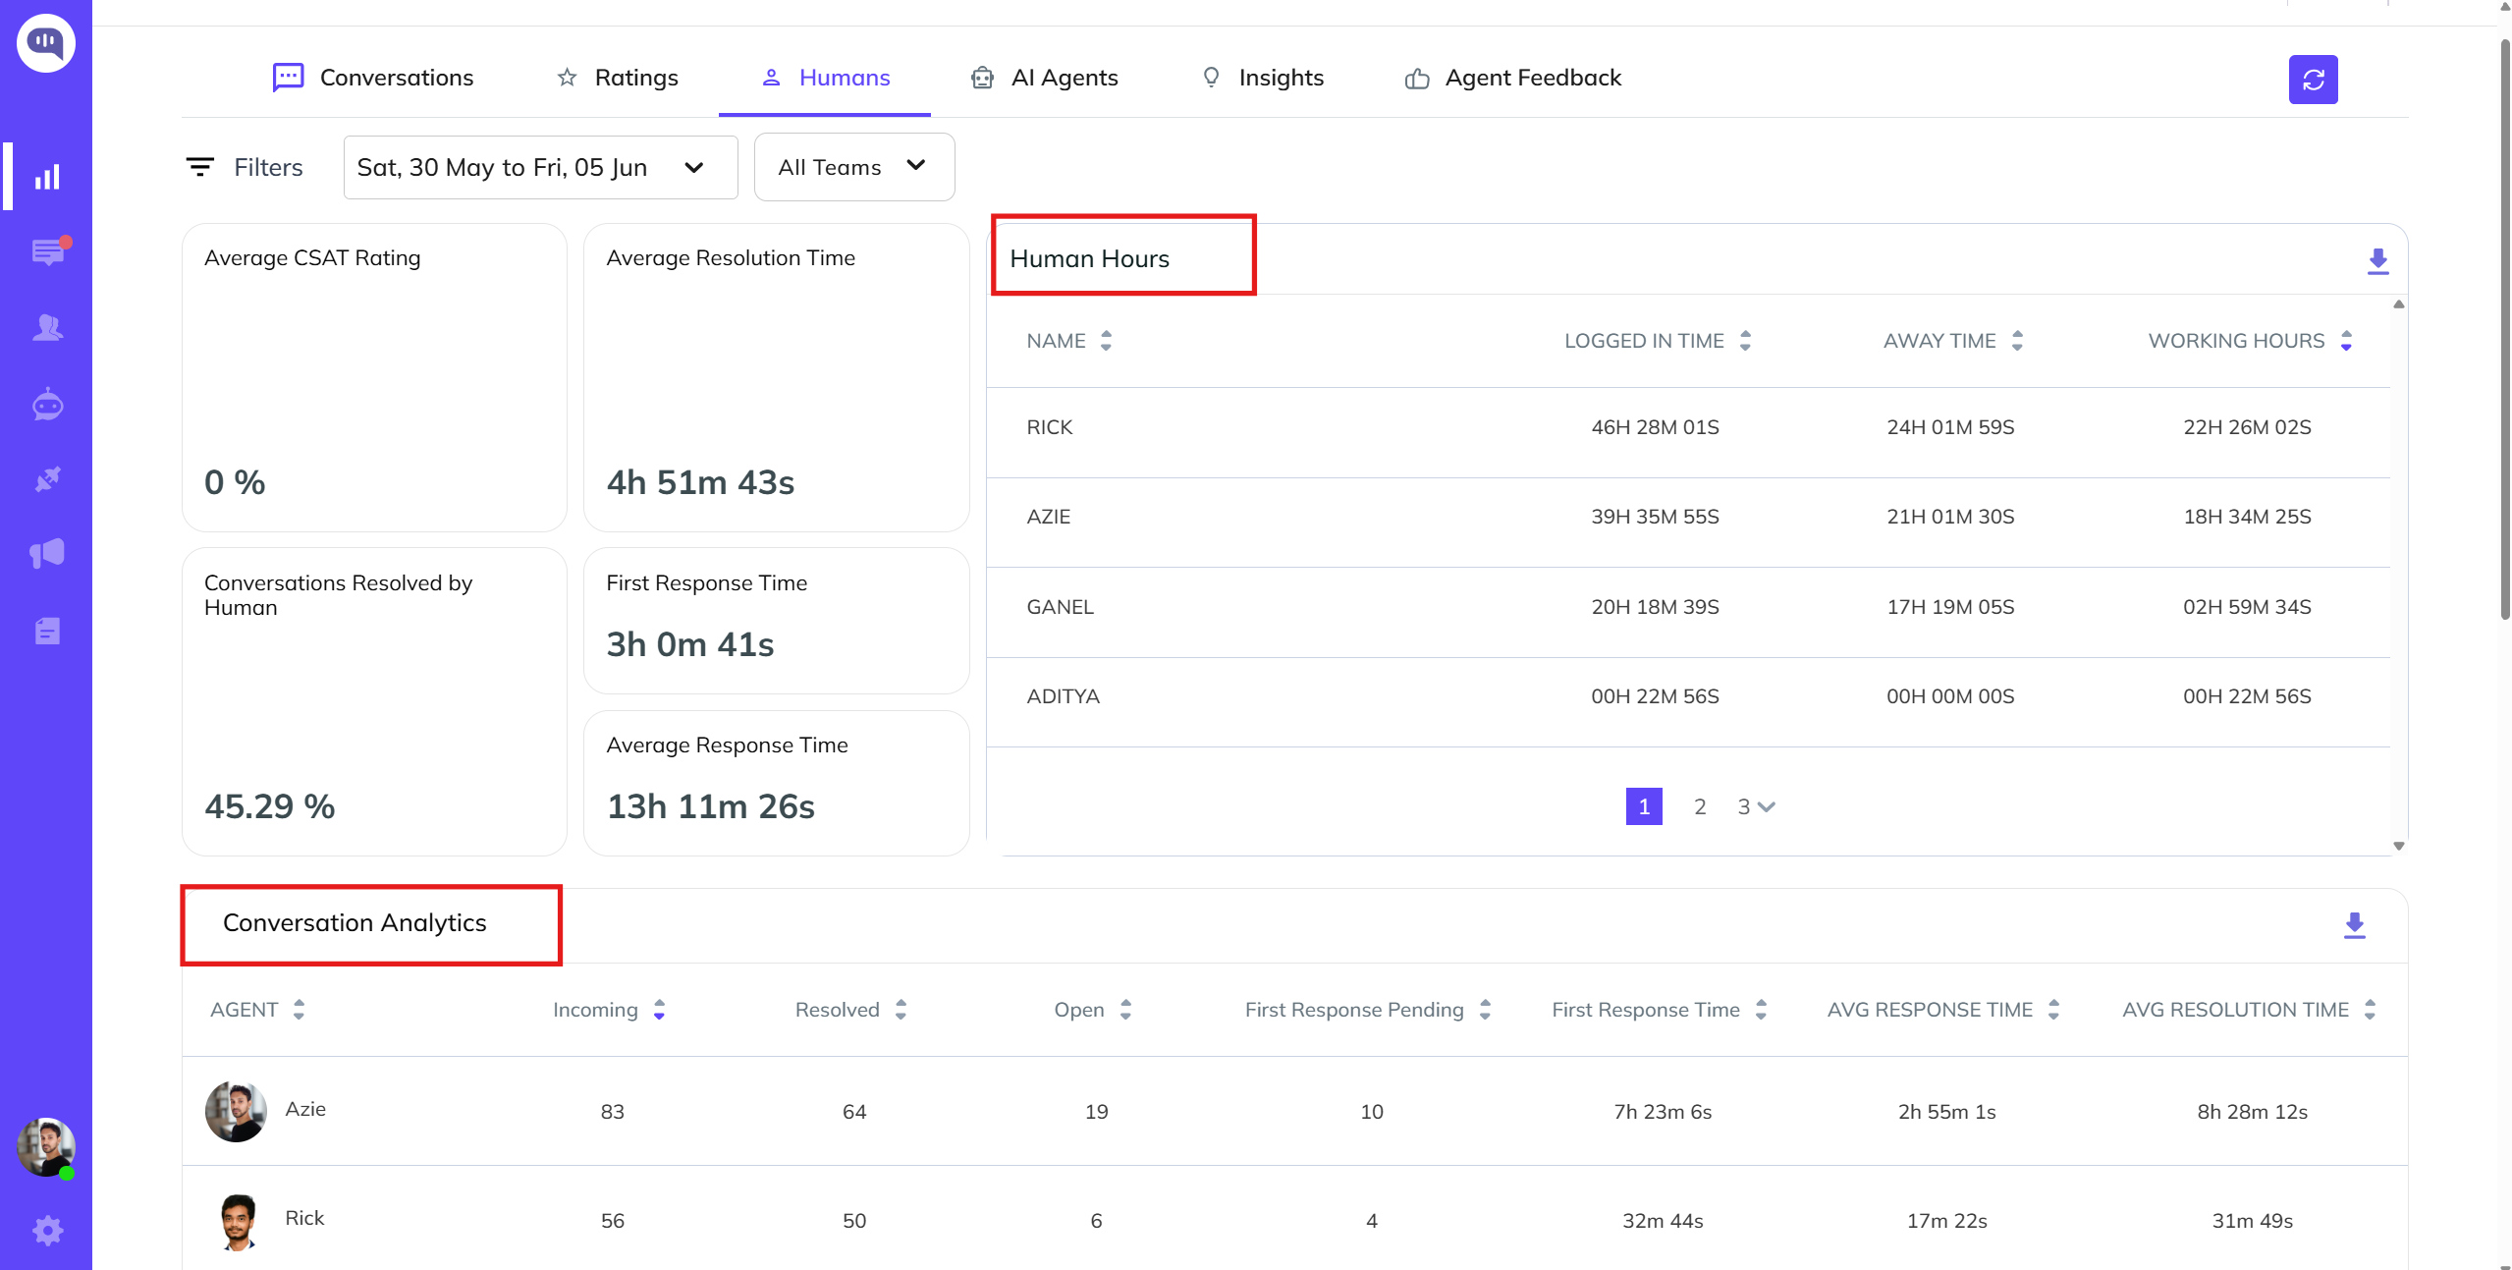
Task: Click the Filters label
Action: coord(268,168)
